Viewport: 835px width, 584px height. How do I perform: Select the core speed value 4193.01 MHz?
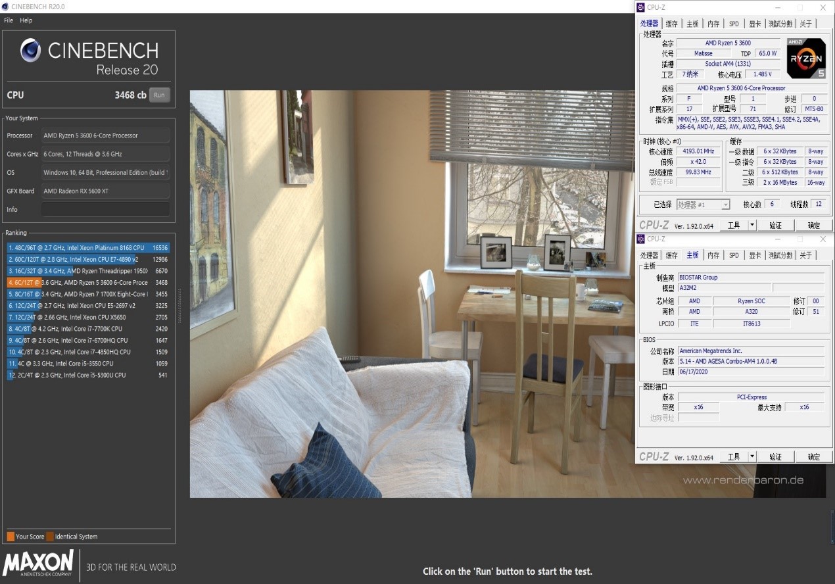698,151
